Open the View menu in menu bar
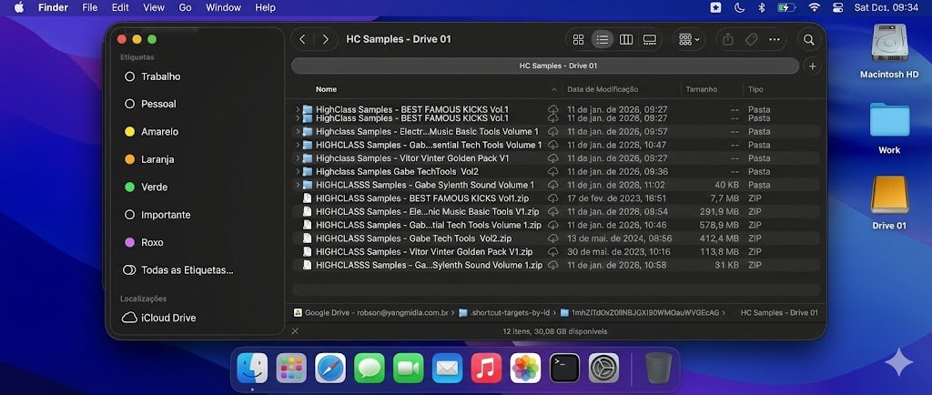The image size is (932, 395). [x=154, y=7]
